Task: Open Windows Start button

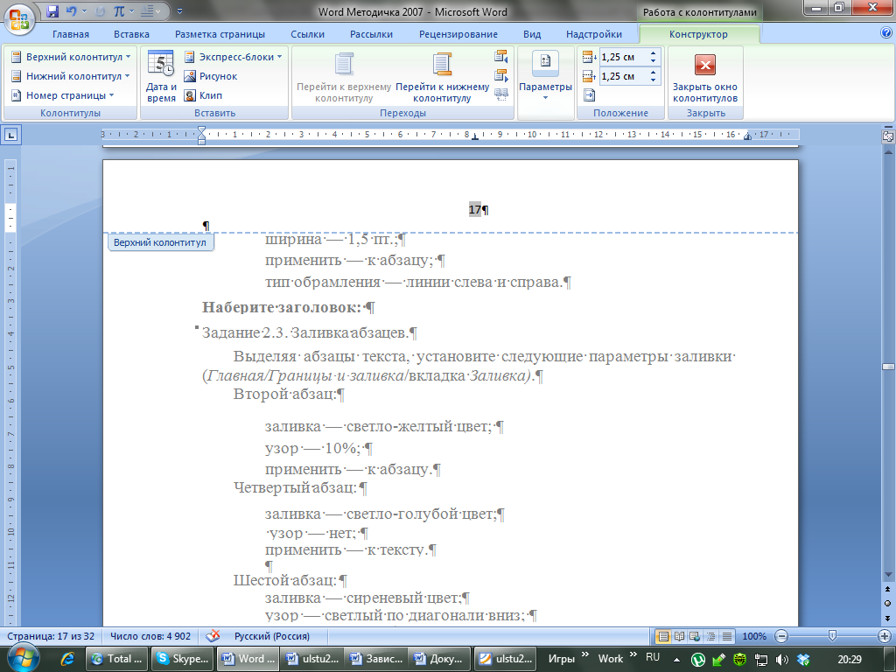Action: tap(23, 658)
